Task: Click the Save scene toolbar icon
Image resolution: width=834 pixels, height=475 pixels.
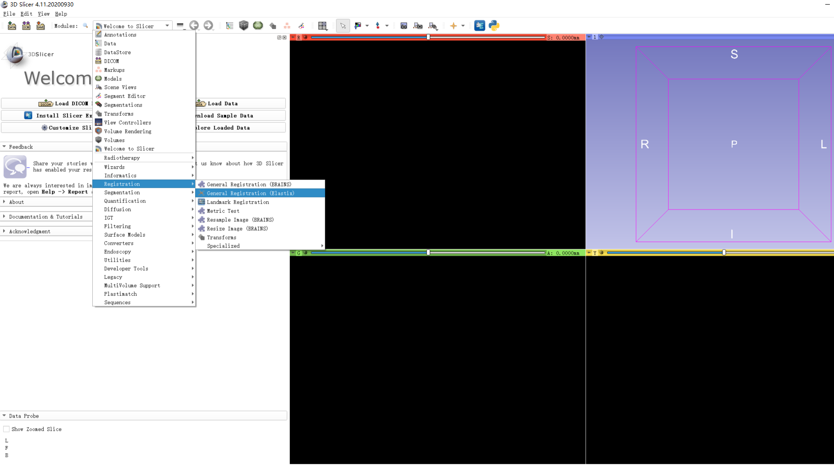Action: point(40,26)
